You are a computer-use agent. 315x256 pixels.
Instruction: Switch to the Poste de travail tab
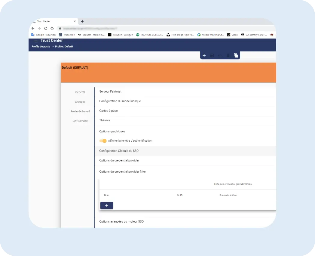pos(80,111)
